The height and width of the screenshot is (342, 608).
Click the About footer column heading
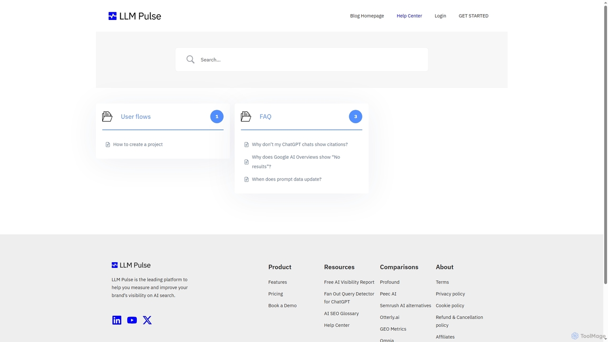[445, 267]
